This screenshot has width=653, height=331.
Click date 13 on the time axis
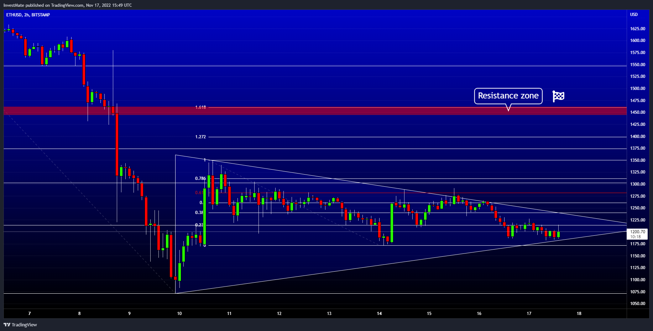tap(329, 314)
